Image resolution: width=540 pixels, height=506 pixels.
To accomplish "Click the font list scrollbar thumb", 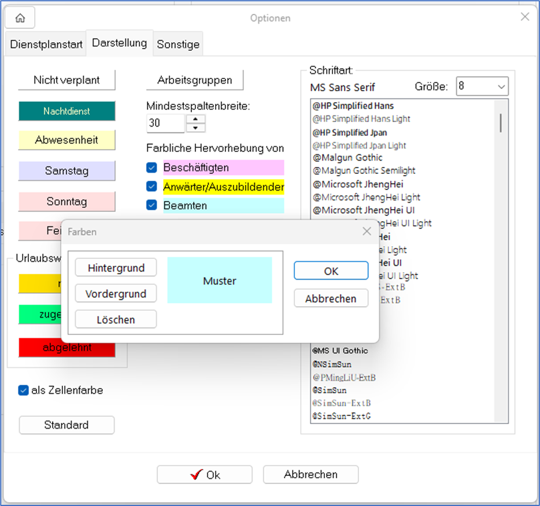I will (x=501, y=123).
